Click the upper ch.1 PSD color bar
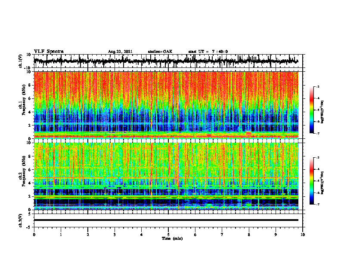Viewport: 341px width, 263px height. [x=311, y=110]
